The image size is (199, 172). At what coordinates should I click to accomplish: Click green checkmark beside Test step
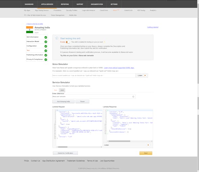(x=46, y=51)
